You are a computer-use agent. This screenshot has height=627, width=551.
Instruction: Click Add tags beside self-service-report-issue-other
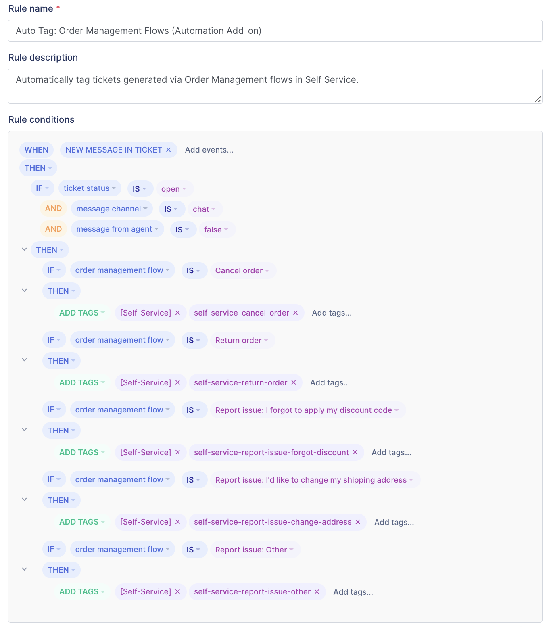[x=353, y=592]
